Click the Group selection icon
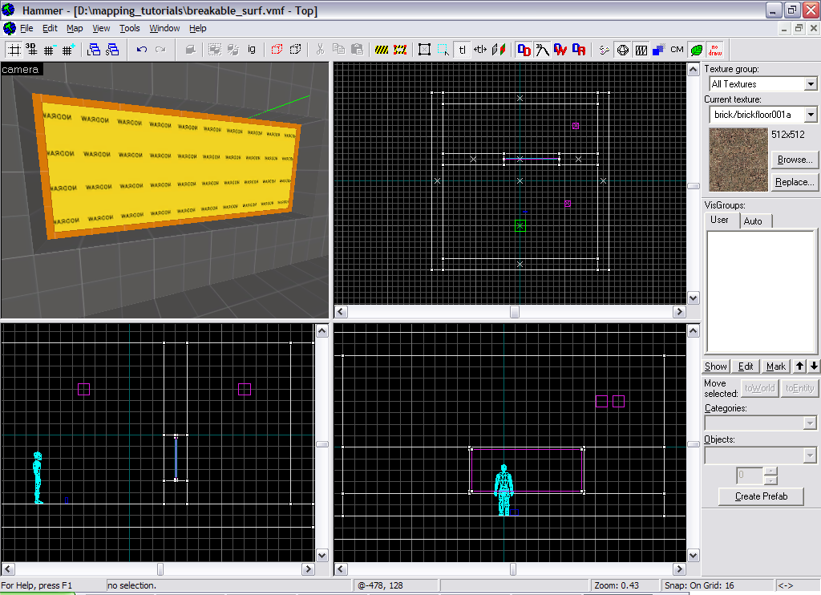 tap(215, 50)
